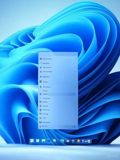The height and width of the screenshot is (160, 120).
Task: Collapse the menu using the header's top-right chevron
Action: click(75, 54)
